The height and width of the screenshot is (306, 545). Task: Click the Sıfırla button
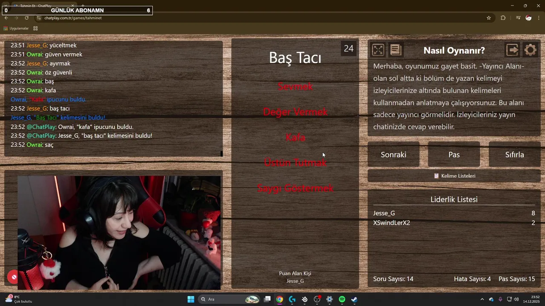(x=514, y=155)
